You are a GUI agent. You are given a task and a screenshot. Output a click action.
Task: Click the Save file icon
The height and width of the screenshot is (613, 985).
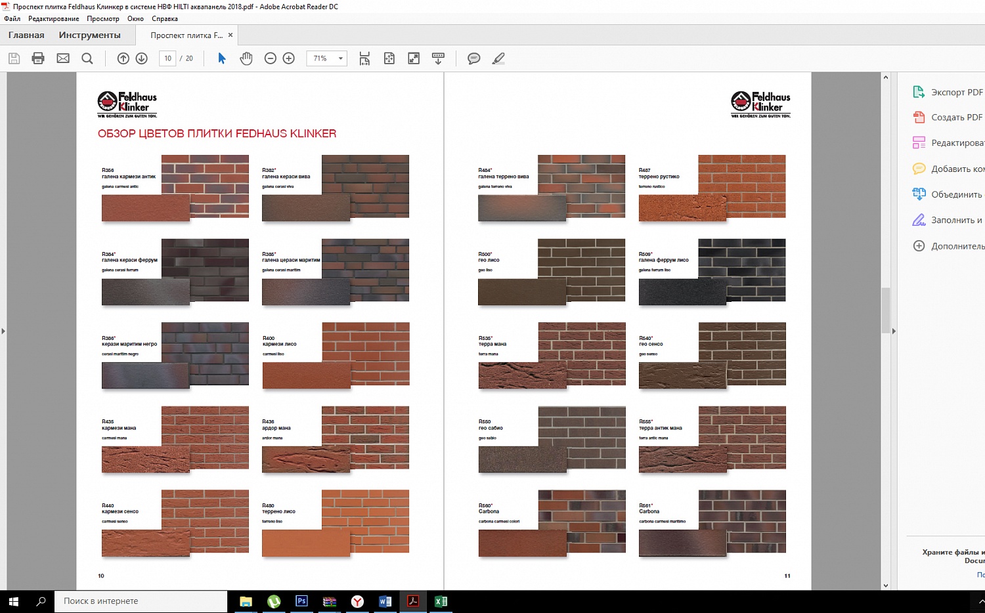(x=14, y=58)
